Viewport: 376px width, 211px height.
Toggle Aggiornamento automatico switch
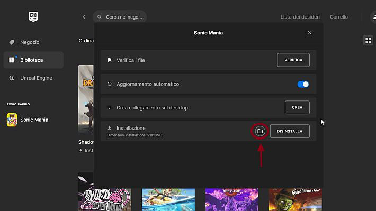click(303, 84)
